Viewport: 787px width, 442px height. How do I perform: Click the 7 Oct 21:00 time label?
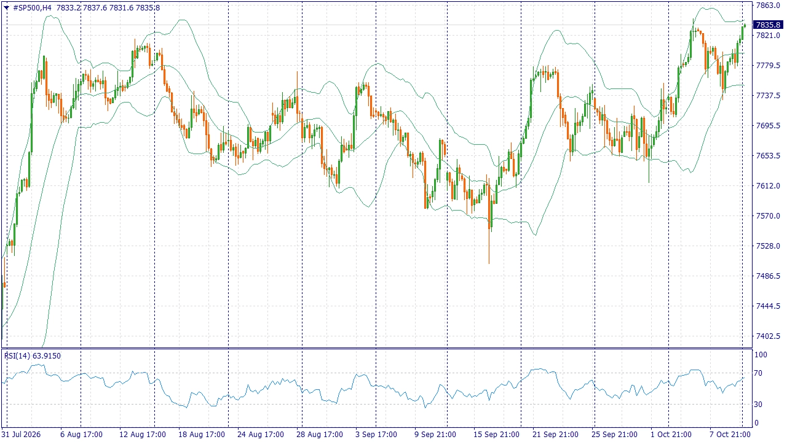730,435
